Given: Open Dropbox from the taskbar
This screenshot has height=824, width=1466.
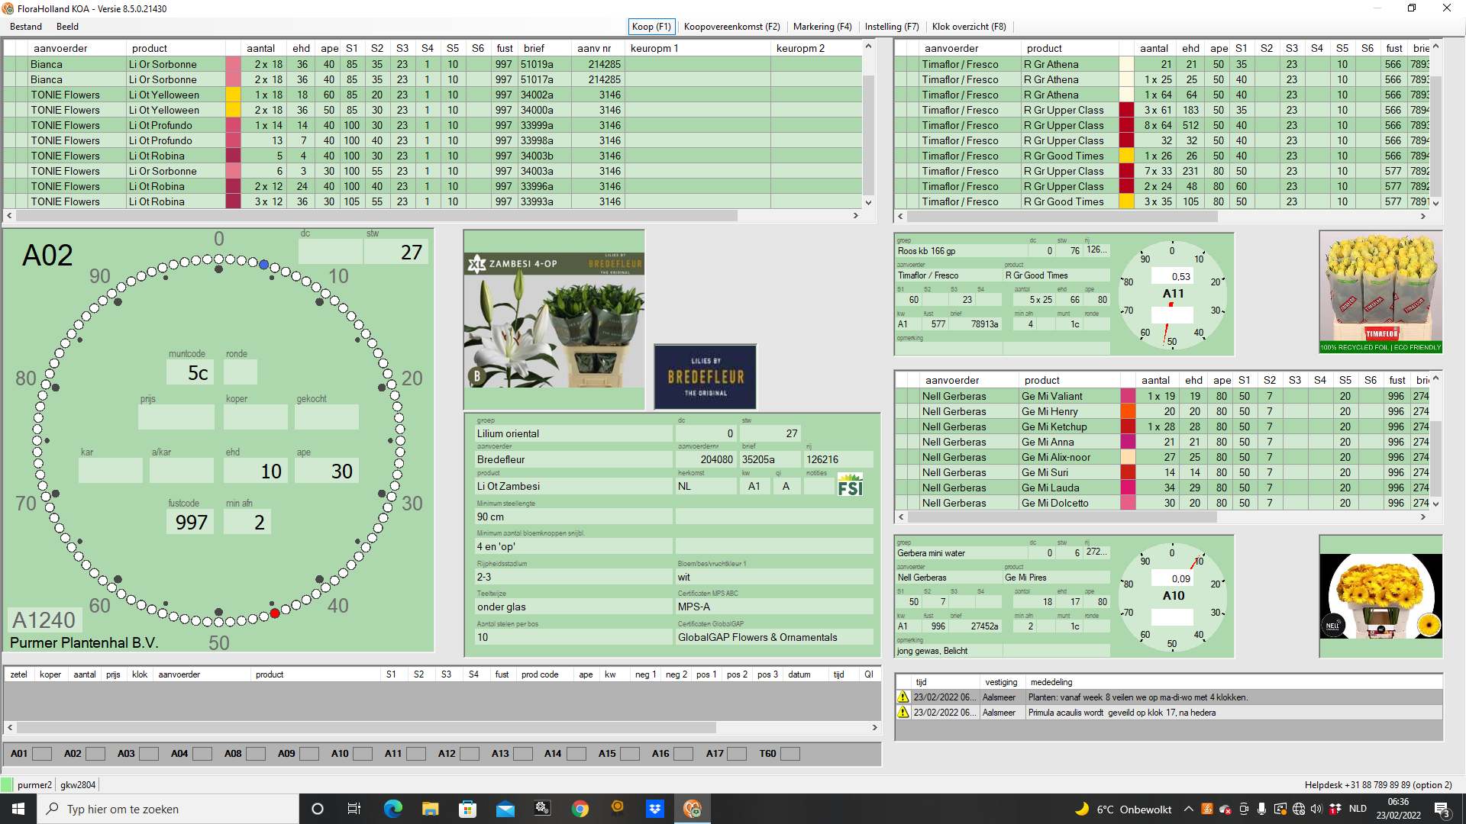Looking at the screenshot, I should coord(654,809).
